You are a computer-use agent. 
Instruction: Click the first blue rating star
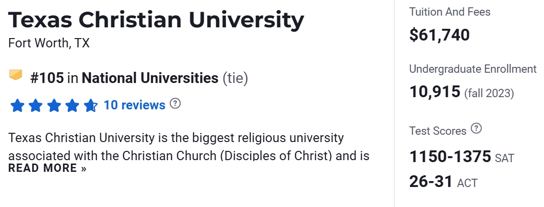17,105
